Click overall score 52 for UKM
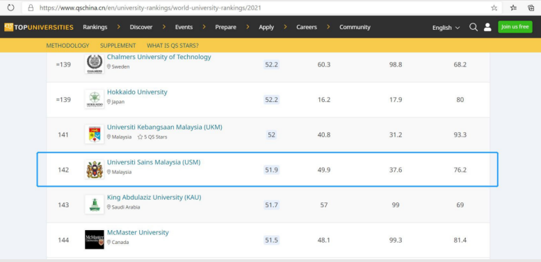 [x=271, y=134]
